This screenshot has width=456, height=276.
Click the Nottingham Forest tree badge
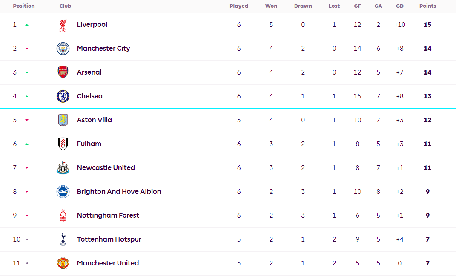[x=63, y=216]
